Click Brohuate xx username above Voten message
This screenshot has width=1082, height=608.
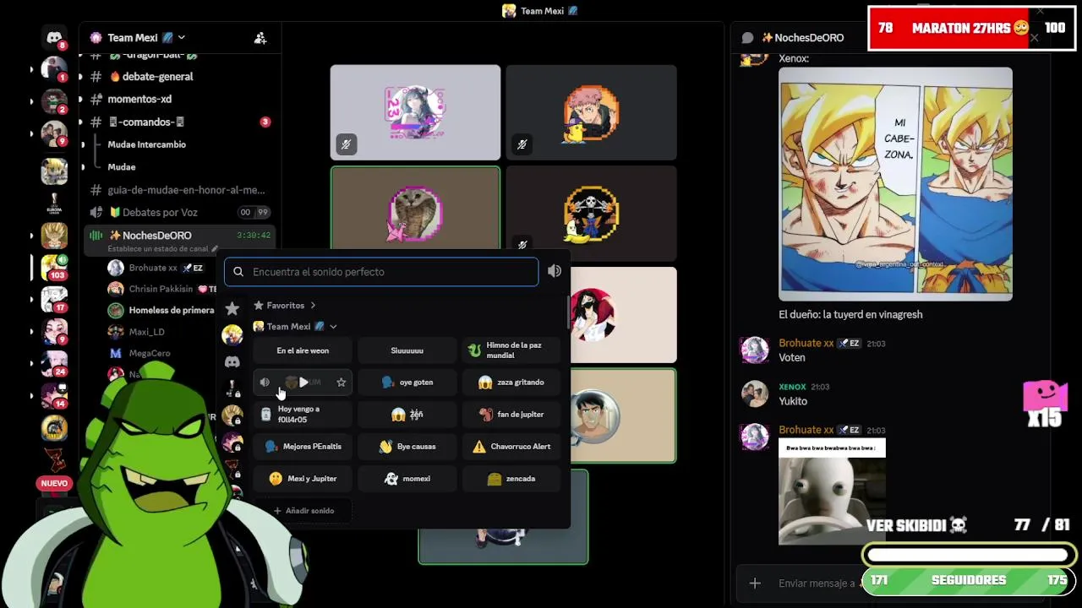[806, 343]
